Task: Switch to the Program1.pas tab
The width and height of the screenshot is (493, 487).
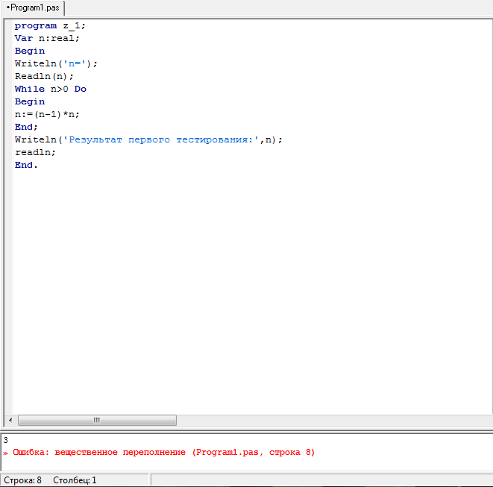Action: (x=33, y=7)
